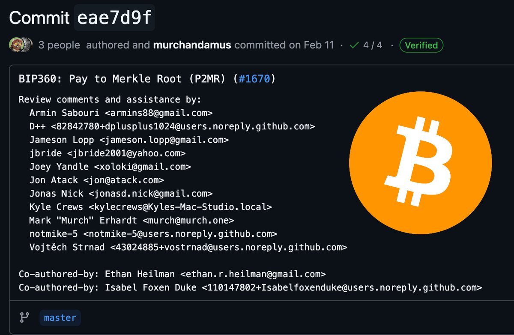This screenshot has height=335, width=514.
Task: Open the Verified signature details popup
Action: coord(421,45)
